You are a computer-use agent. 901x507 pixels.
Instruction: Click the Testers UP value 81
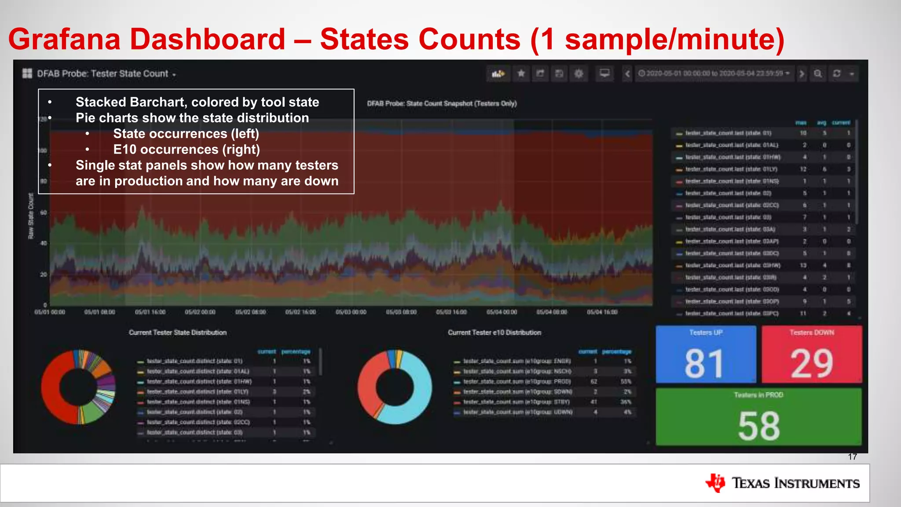(x=705, y=364)
